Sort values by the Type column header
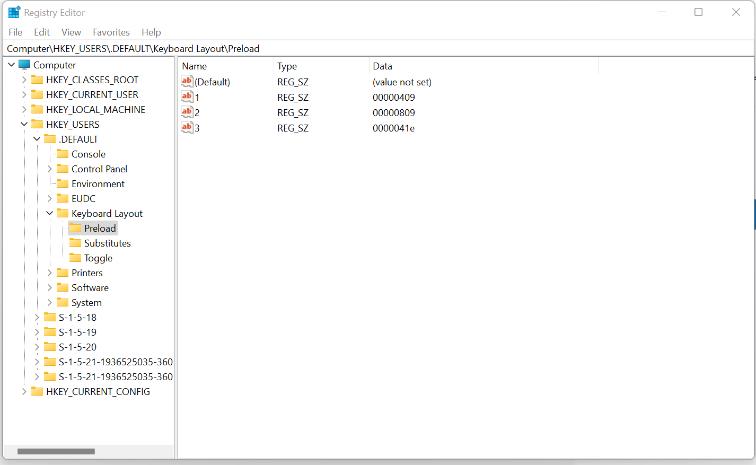Image resolution: width=756 pixels, height=465 pixels. tap(321, 66)
